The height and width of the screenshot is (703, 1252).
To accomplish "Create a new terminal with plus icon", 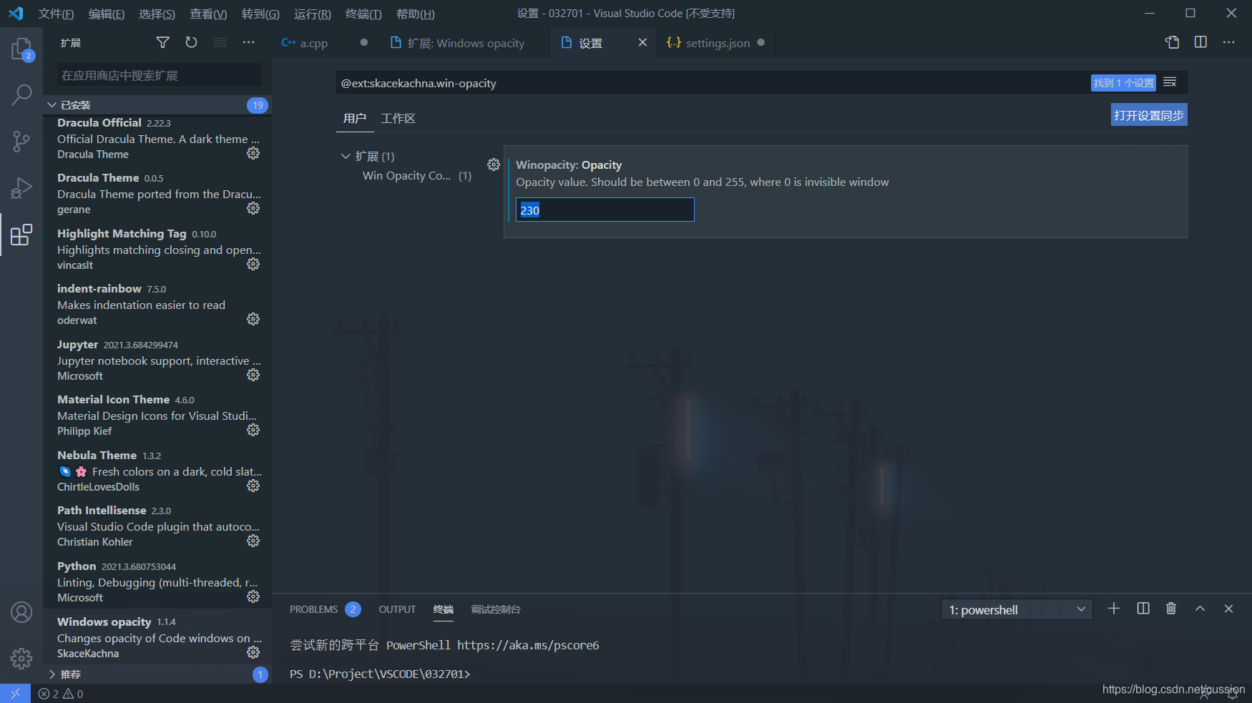I will click(1114, 609).
